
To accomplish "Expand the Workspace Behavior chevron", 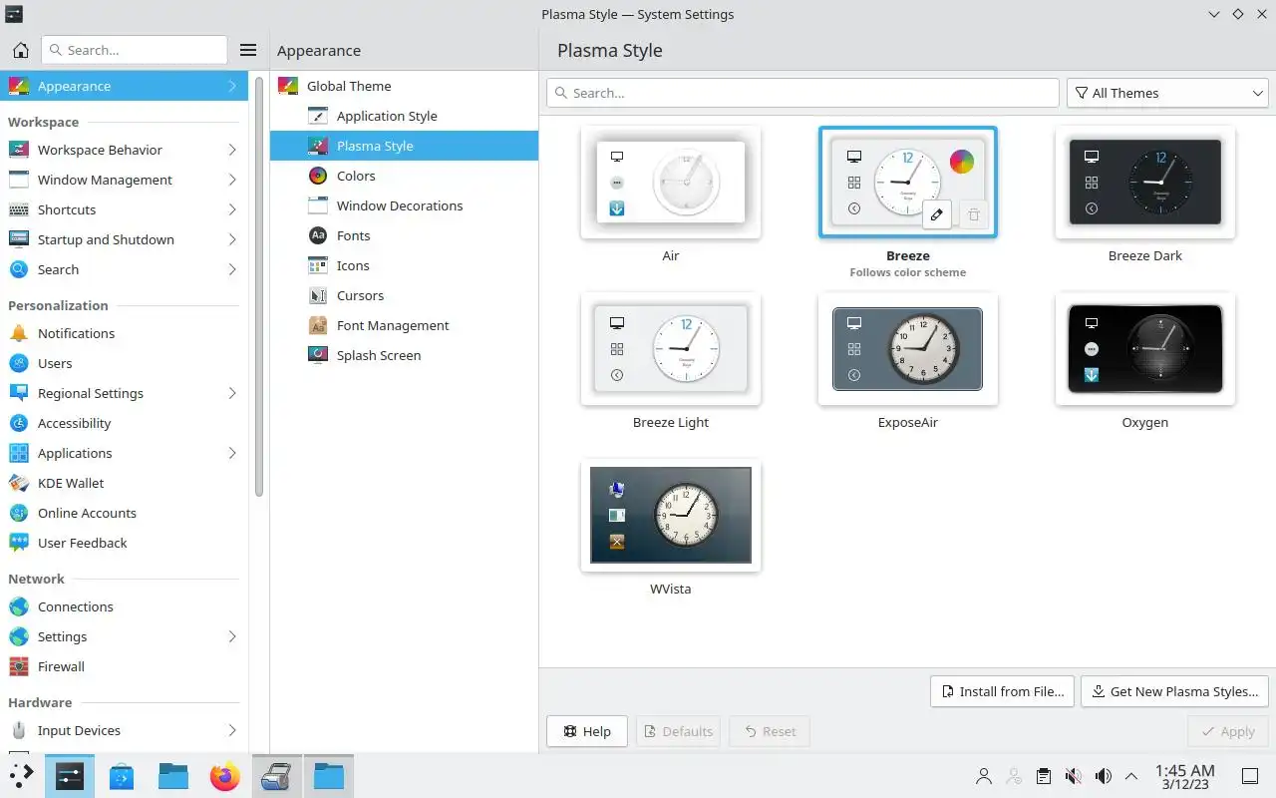I will [x=231, y=150].
